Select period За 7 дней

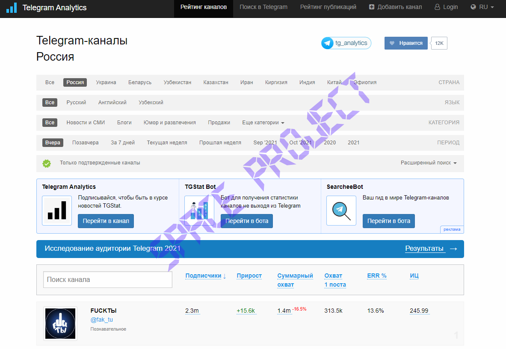coord(123,143)
